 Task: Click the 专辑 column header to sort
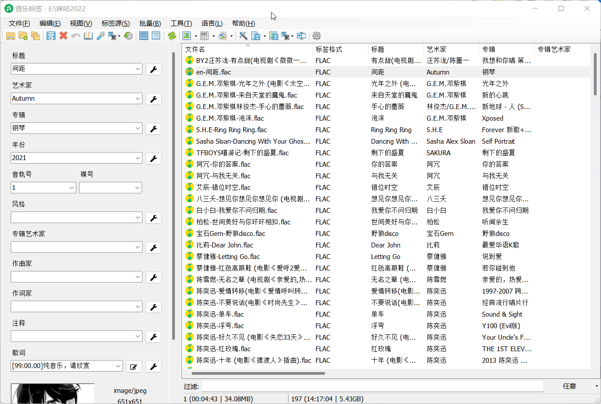(x=506, y=49)
